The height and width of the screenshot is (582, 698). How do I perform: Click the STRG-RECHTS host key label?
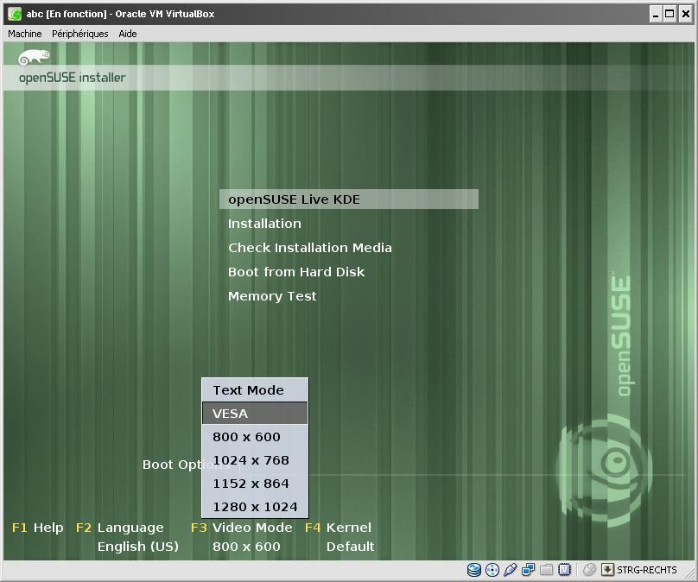(x=647, y=570)
